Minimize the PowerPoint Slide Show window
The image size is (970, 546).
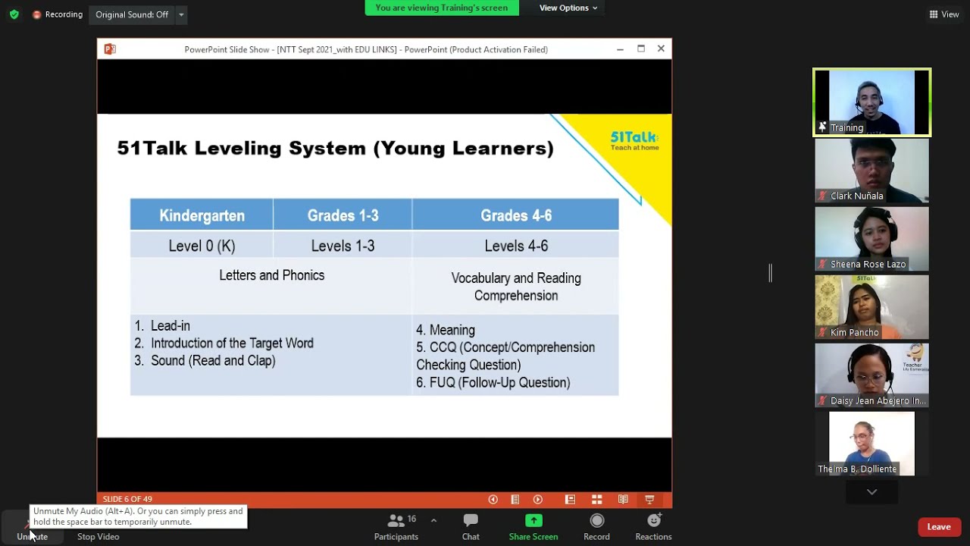coord(620,49)
